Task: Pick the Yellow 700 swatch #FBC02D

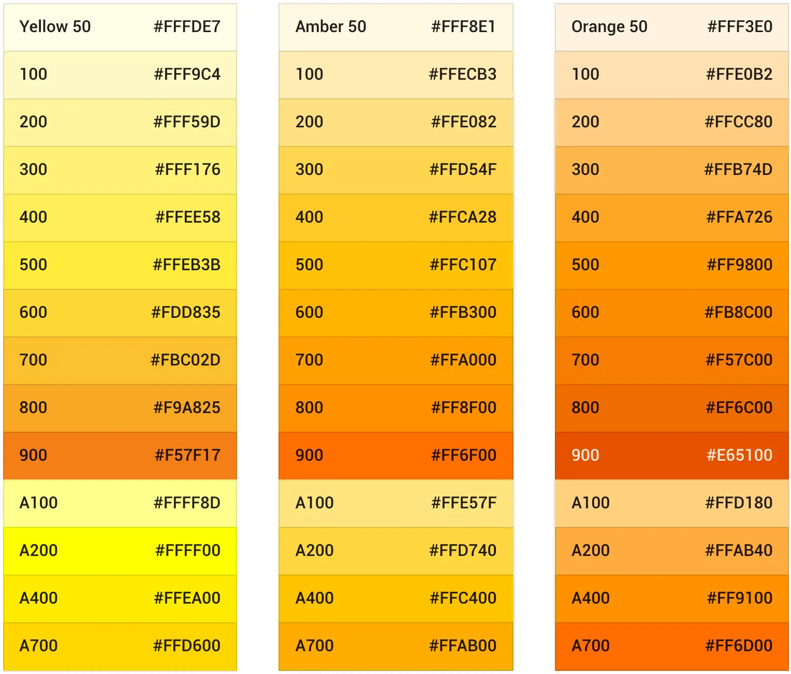Action: coord(120,361)
